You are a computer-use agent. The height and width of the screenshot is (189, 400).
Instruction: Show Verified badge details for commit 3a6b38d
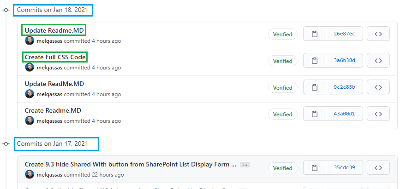tap(282, 61)
